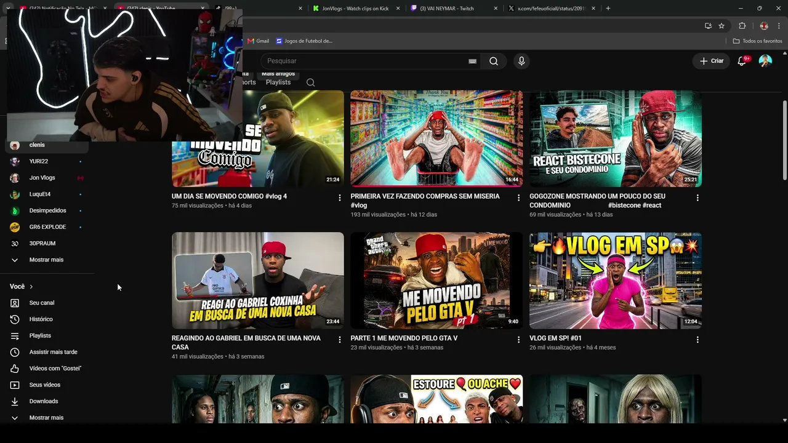Open title PARTE 1 ME MOVENDO PELO GTA V

pyautogui.click(x=404, y=338)
